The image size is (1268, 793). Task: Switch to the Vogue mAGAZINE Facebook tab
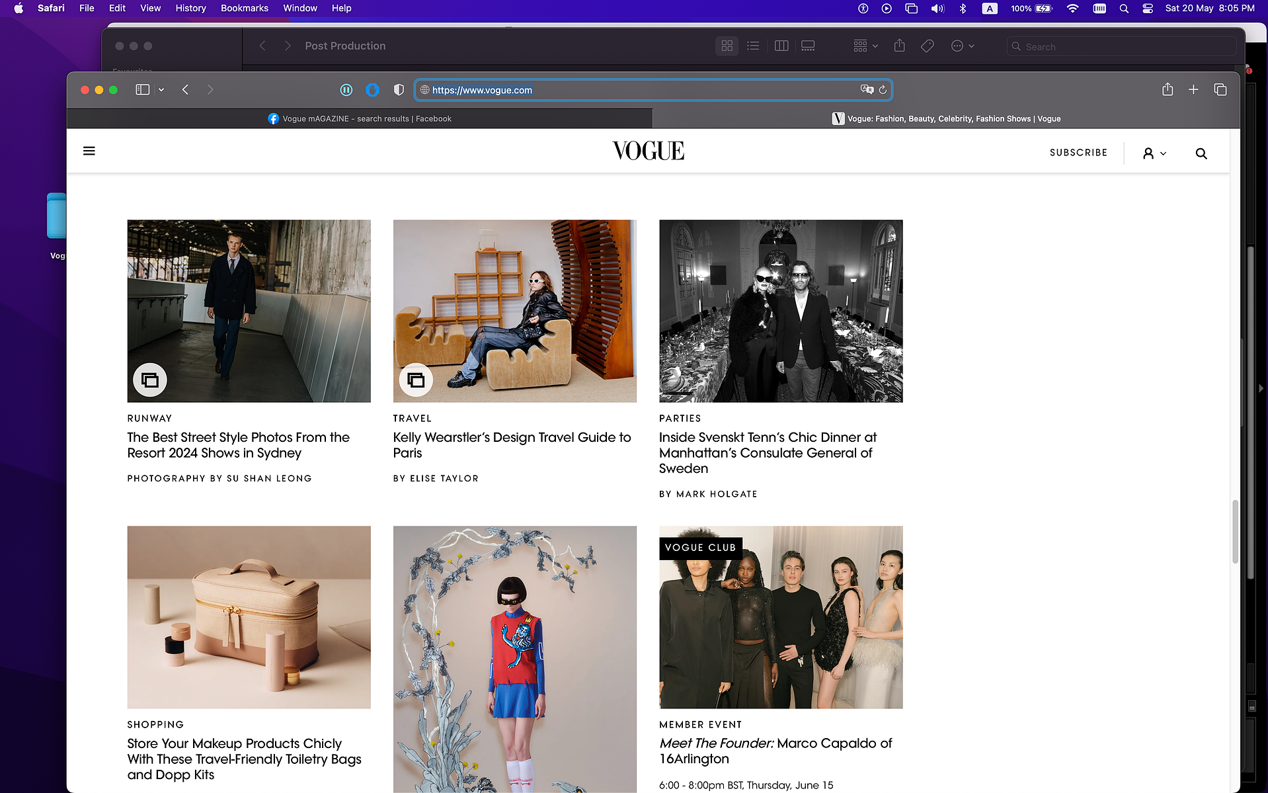click(x=360, y=119)
